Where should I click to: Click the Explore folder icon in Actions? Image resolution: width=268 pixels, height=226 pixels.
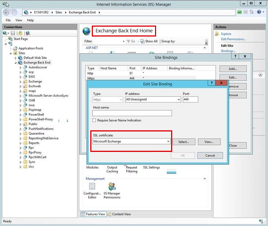pyautogui.click(x=217, y=34)
